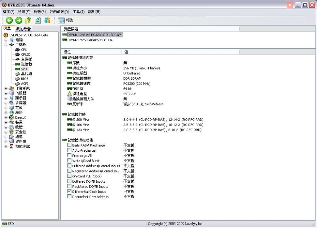Click the 效能測試 benchmark hourglass icon
This screenshot has width=317, height=228.
11,146
